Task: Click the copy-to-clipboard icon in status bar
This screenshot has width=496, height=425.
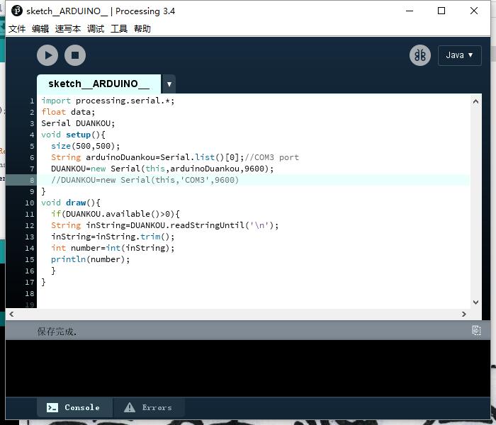Action: point(476,331)
